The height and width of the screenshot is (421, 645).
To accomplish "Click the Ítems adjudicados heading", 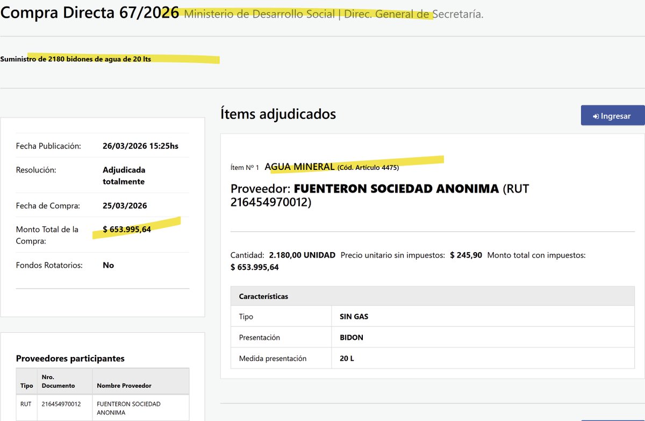I will [x=278, y=114].
